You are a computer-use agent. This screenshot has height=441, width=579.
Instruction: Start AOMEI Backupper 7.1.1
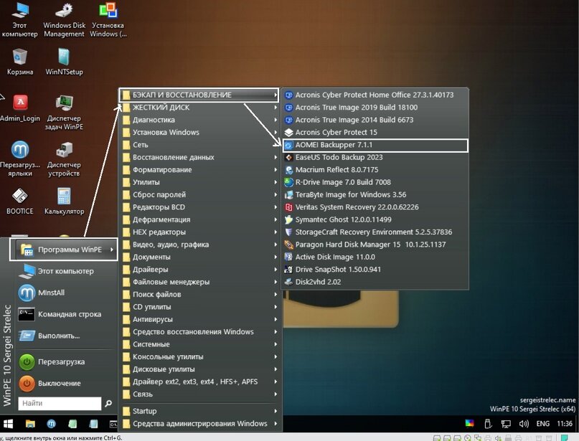pos(375,145)
